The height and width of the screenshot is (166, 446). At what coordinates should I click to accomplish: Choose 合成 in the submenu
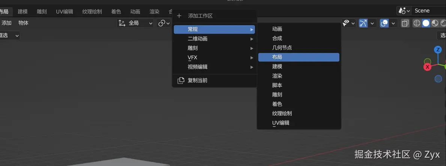click(299, 38)
